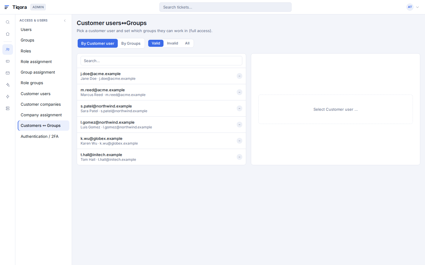Image resolution: width=425 pixels, height=265 pixels.
Task: Open the sparkle AI icon
Action: [x=8, y=85]
